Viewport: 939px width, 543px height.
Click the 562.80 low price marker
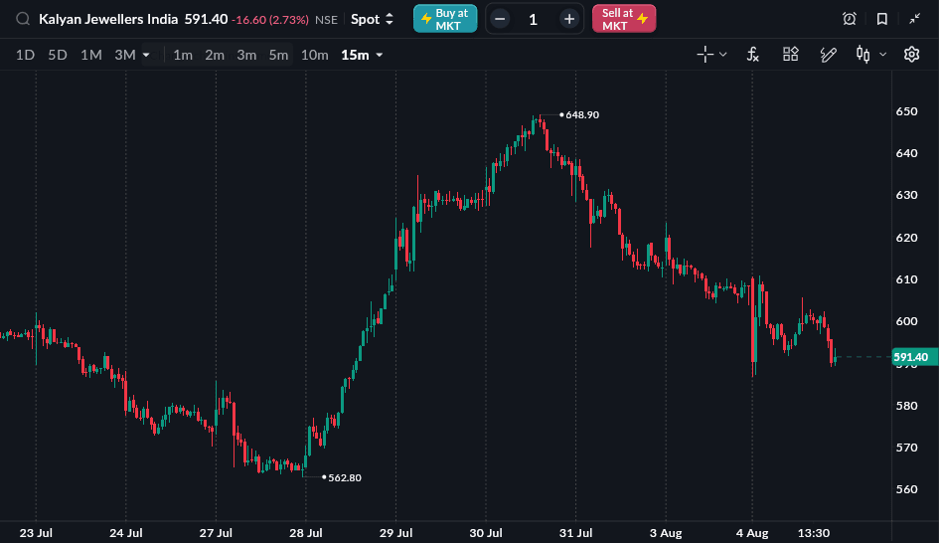[x=345, y=477]
